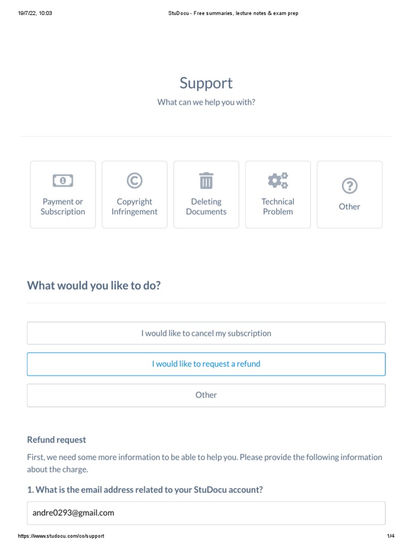Click the Deleting Documents trash icon
The image size is (412, 550).
coord(206,180)
